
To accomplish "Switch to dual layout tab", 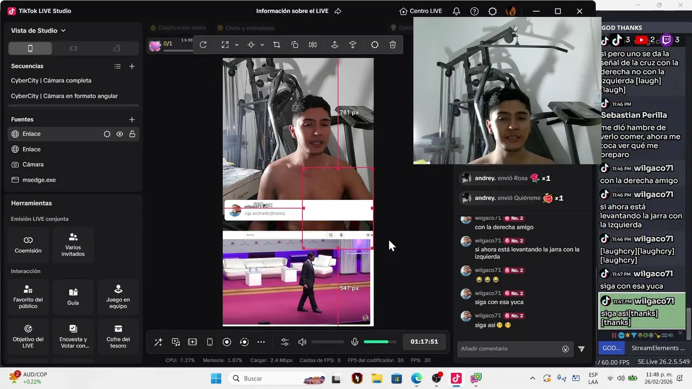I will pyautogui.click(x=117, y=48).
